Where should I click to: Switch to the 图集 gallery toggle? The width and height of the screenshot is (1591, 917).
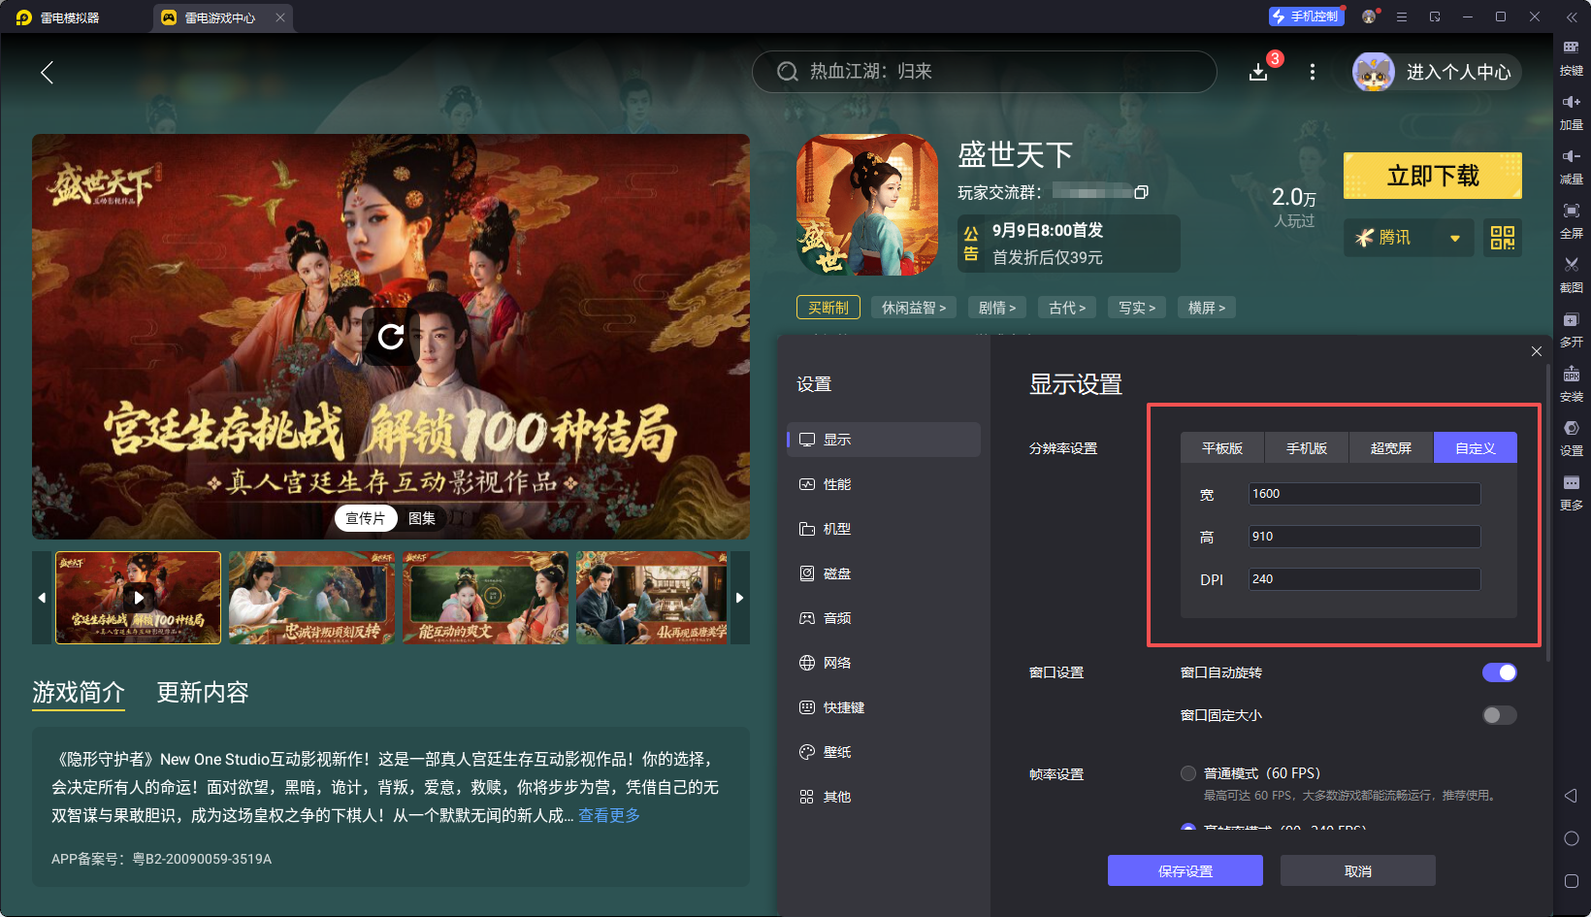coord(422,518)
